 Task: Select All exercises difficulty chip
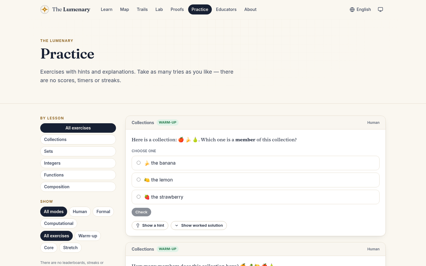(x=57, y=236)
